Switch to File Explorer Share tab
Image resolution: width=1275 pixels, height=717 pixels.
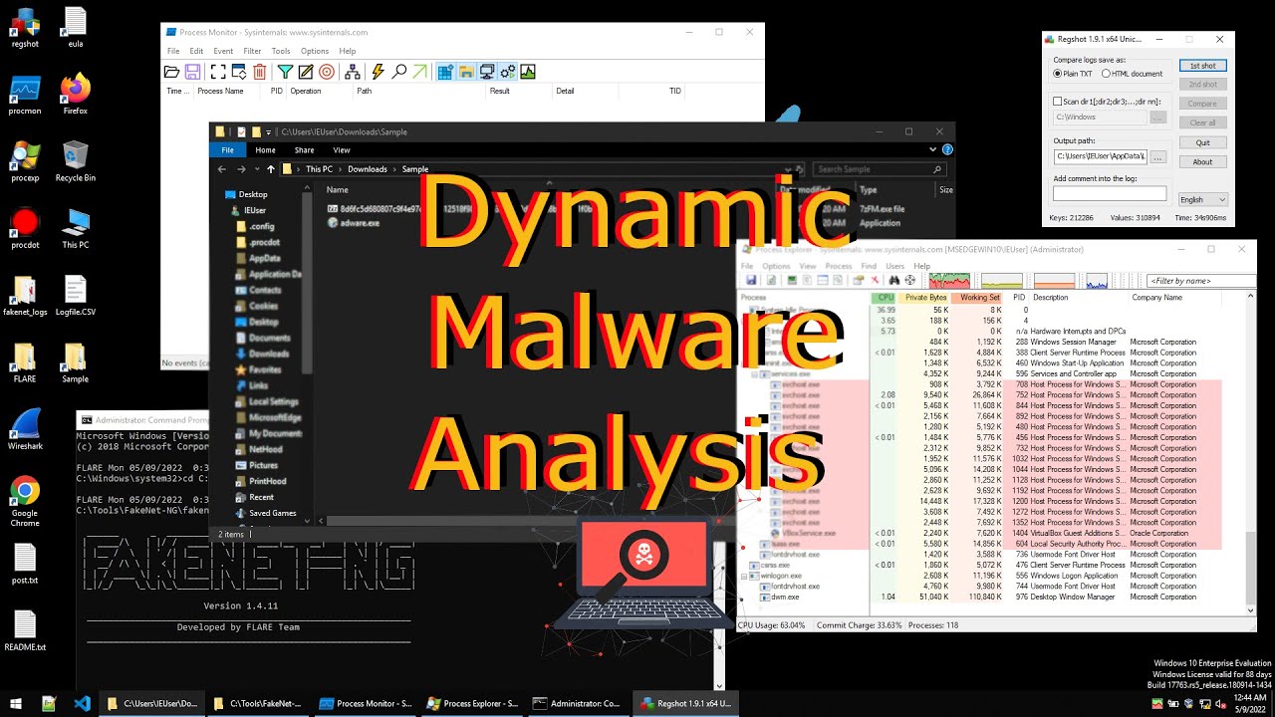[304, 150]
